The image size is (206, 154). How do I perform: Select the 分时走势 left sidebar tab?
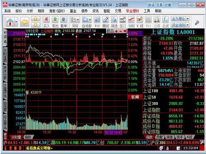click(x=5, y=56)
